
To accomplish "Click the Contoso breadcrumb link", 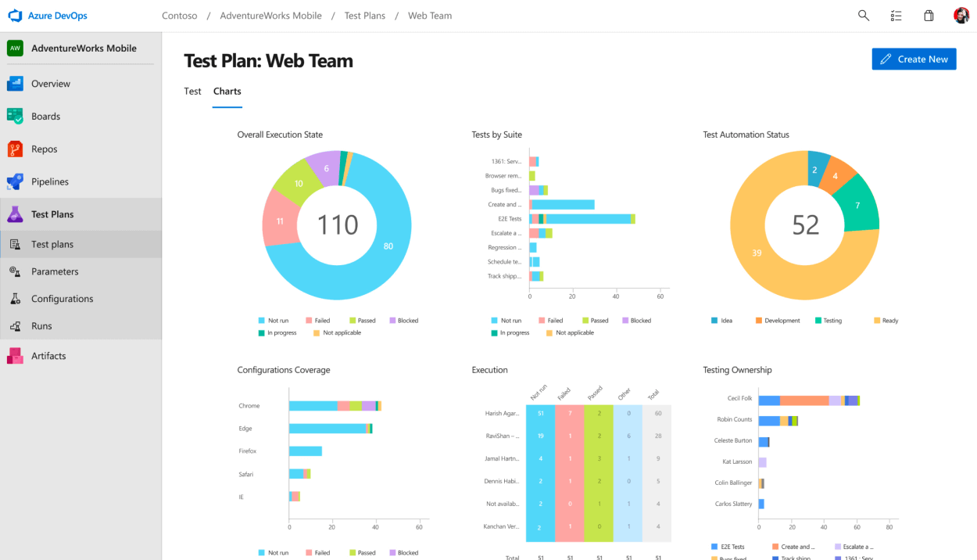I will 180,16.
